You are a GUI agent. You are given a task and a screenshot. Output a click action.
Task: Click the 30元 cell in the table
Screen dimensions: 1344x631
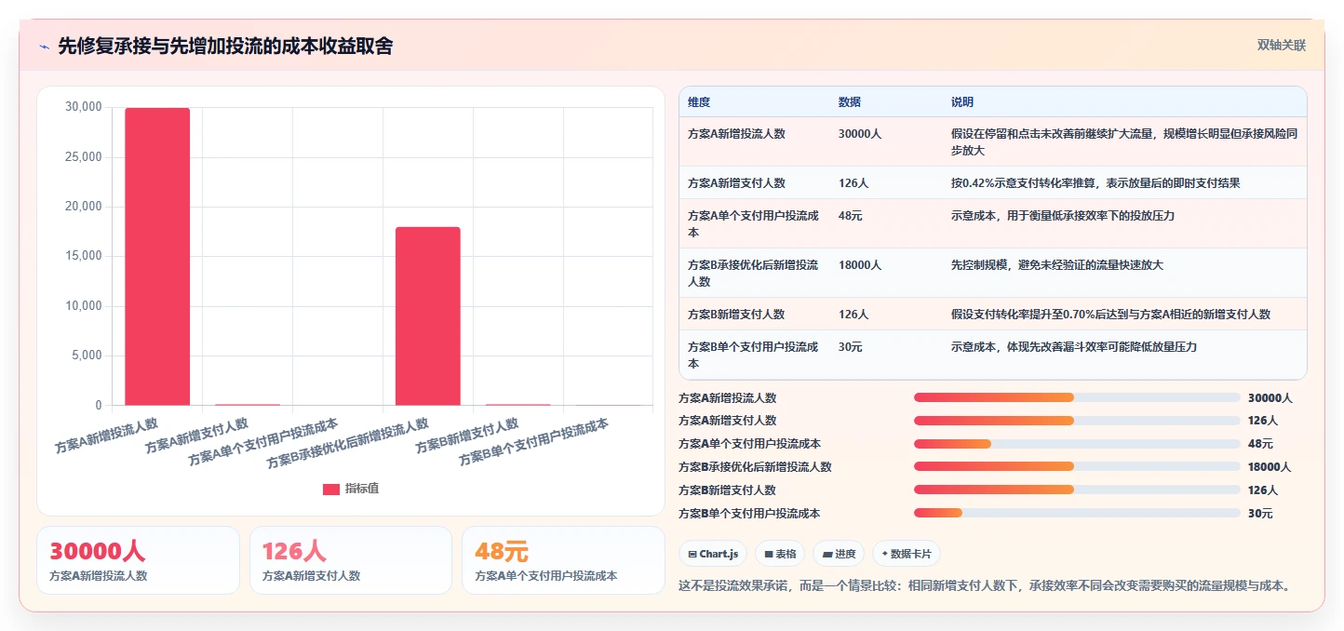851,347
